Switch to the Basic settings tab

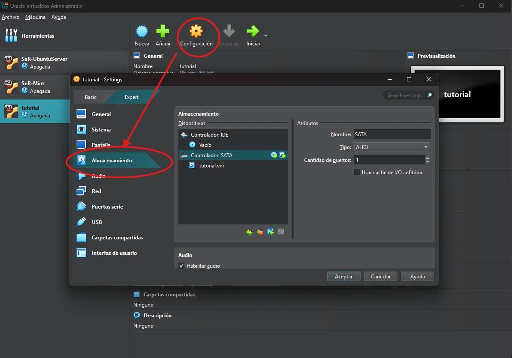90,97
